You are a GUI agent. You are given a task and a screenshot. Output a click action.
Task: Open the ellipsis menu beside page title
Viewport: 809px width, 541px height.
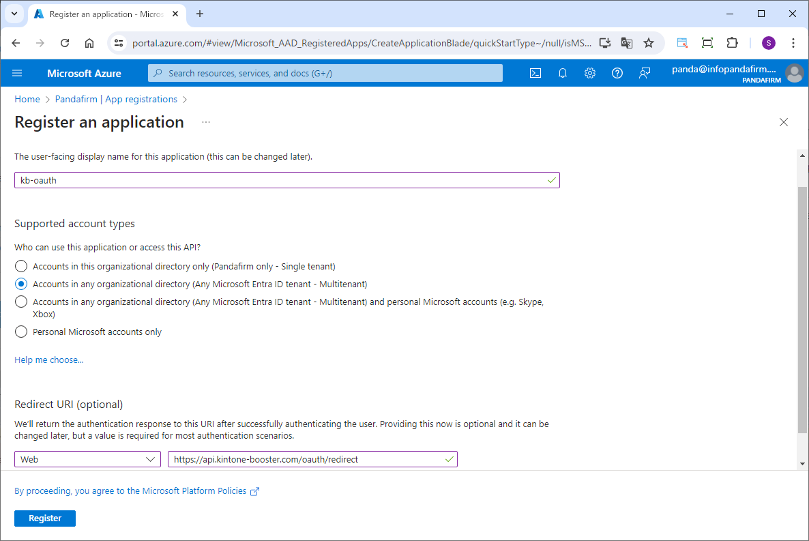(206, 122)
